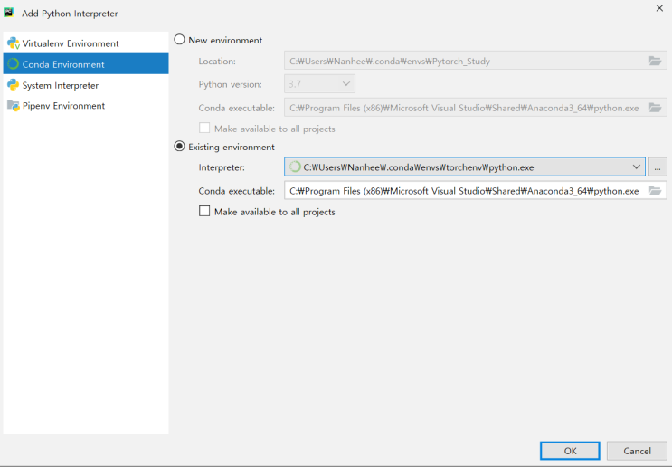Click the Add Python Interpreter title text
Viewport: 672px width, 467px height.
pyautogui.click(x=70, y=14)
